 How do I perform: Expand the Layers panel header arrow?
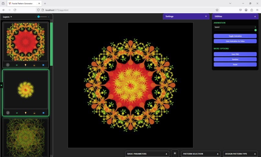coord(11,17)
